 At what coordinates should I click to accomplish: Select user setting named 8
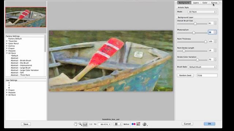pos(9,88)
